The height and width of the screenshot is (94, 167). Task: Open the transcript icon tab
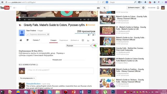[83, 40]
